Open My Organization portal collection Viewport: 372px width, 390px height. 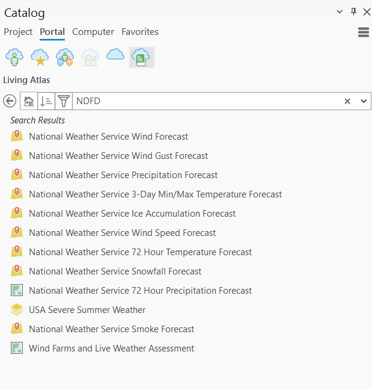(x=90, y=57)
